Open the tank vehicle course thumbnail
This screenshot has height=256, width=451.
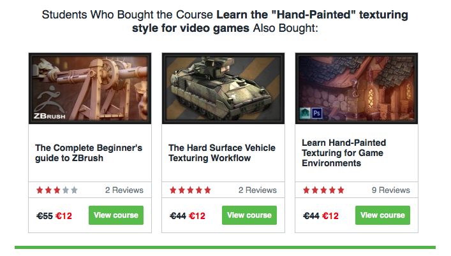click(223, 89)
